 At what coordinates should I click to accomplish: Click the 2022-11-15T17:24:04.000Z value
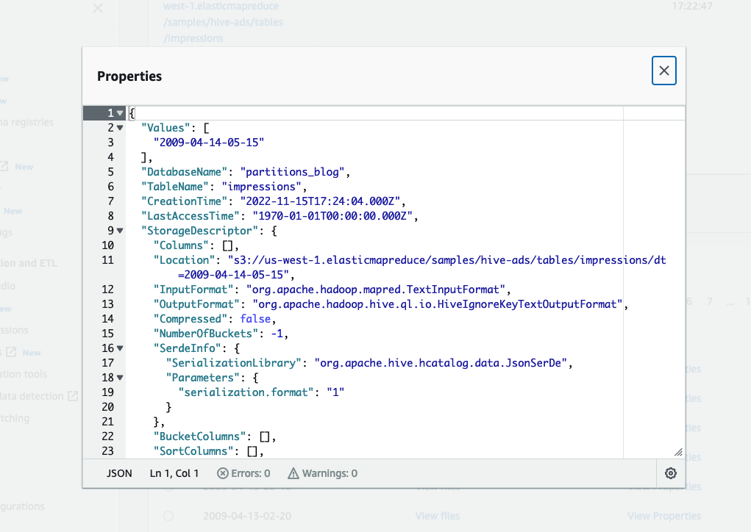(x=320, y=201)
